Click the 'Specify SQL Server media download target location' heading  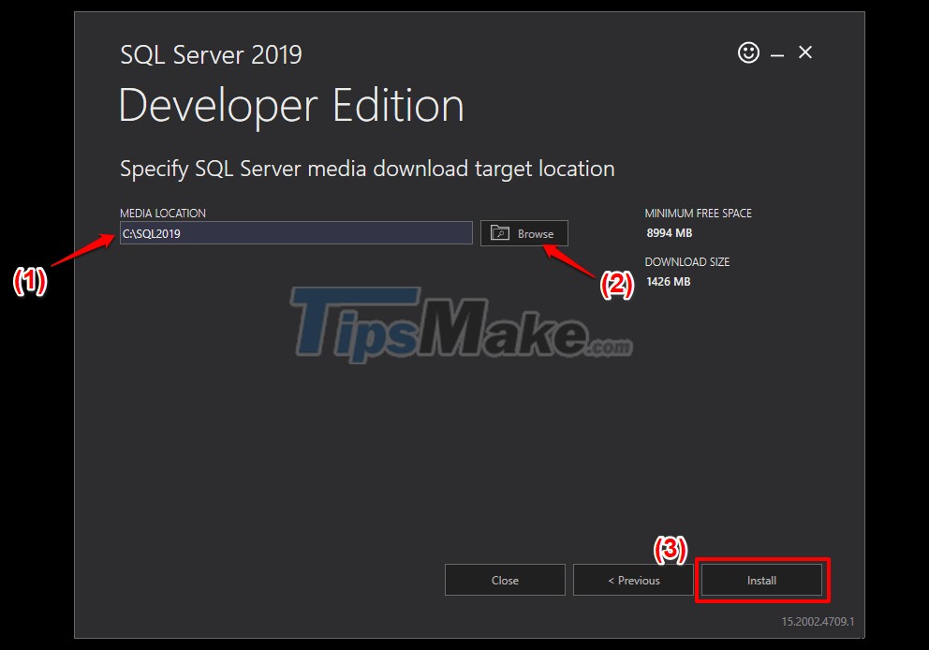367,169
